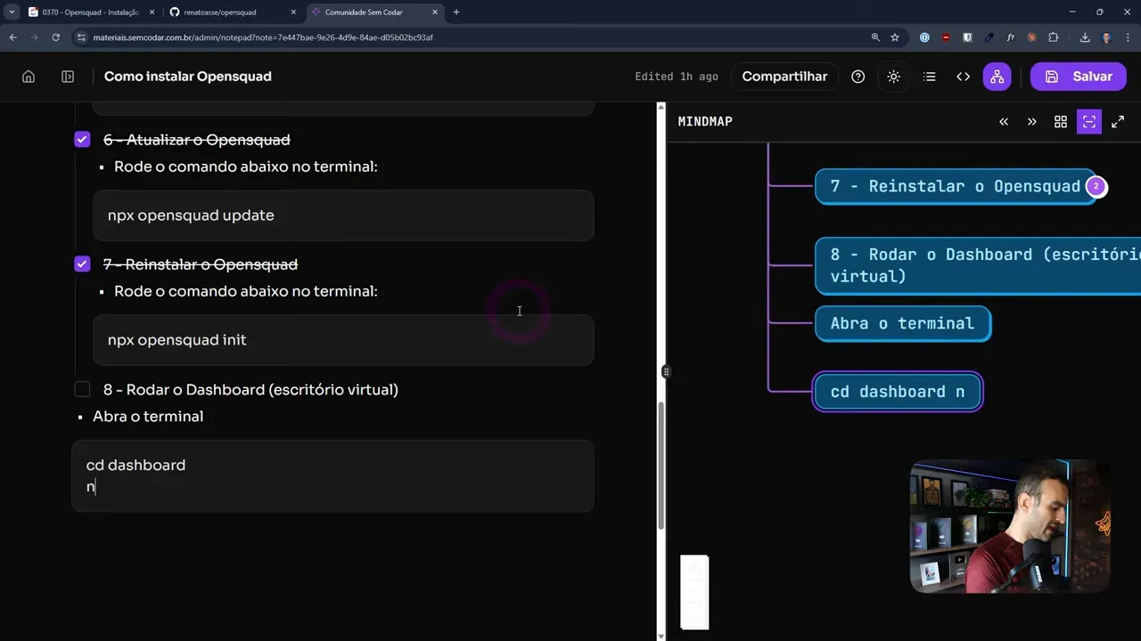Expand mindmap fullscreen with diagonal arrows icon
The width and height of the screenshot is (1141, 641).
pyautogui.click(x=1117, y=121)
